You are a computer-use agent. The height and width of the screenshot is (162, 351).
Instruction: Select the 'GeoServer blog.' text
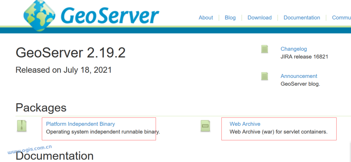tap(300, 84)
